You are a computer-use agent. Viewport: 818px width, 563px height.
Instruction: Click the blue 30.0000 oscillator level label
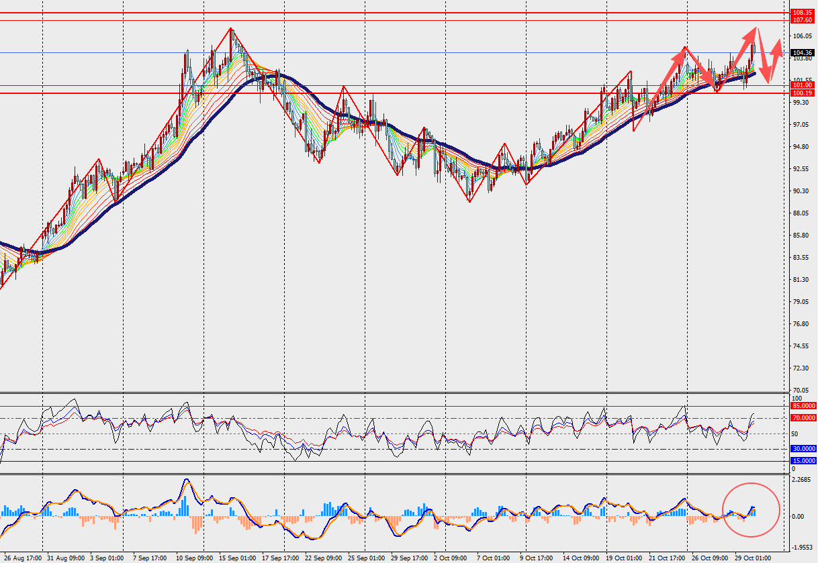[804, 448]
